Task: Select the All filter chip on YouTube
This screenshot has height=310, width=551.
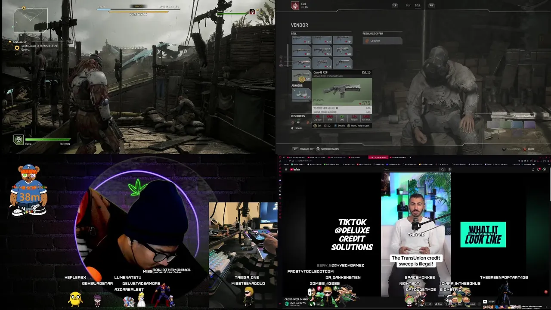Action: (486, 301)
